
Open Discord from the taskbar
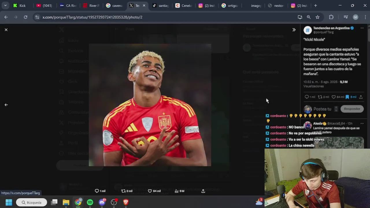pyautogui.click(x=102, y=203)
